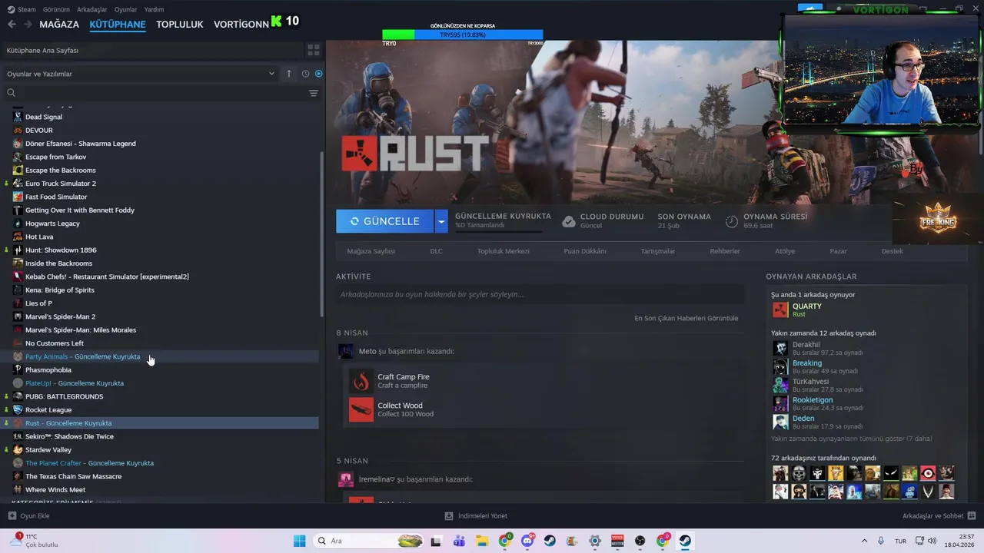Open the Arkadaşlar menu
Screen dimensions: 984x553
[92, 9]
